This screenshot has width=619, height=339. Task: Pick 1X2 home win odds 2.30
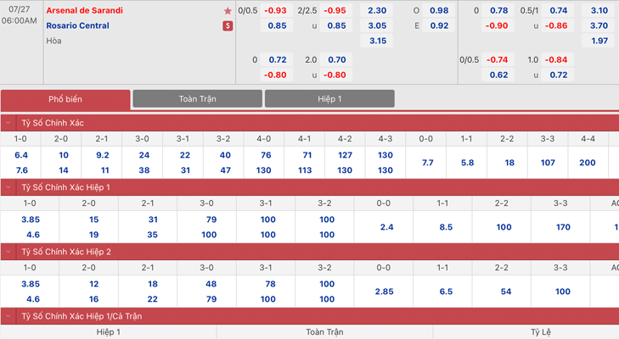[377, 11]
